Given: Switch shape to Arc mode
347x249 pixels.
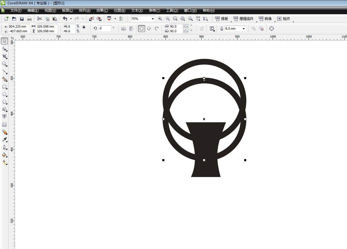Looking at the screenshot, I should 157,29.
